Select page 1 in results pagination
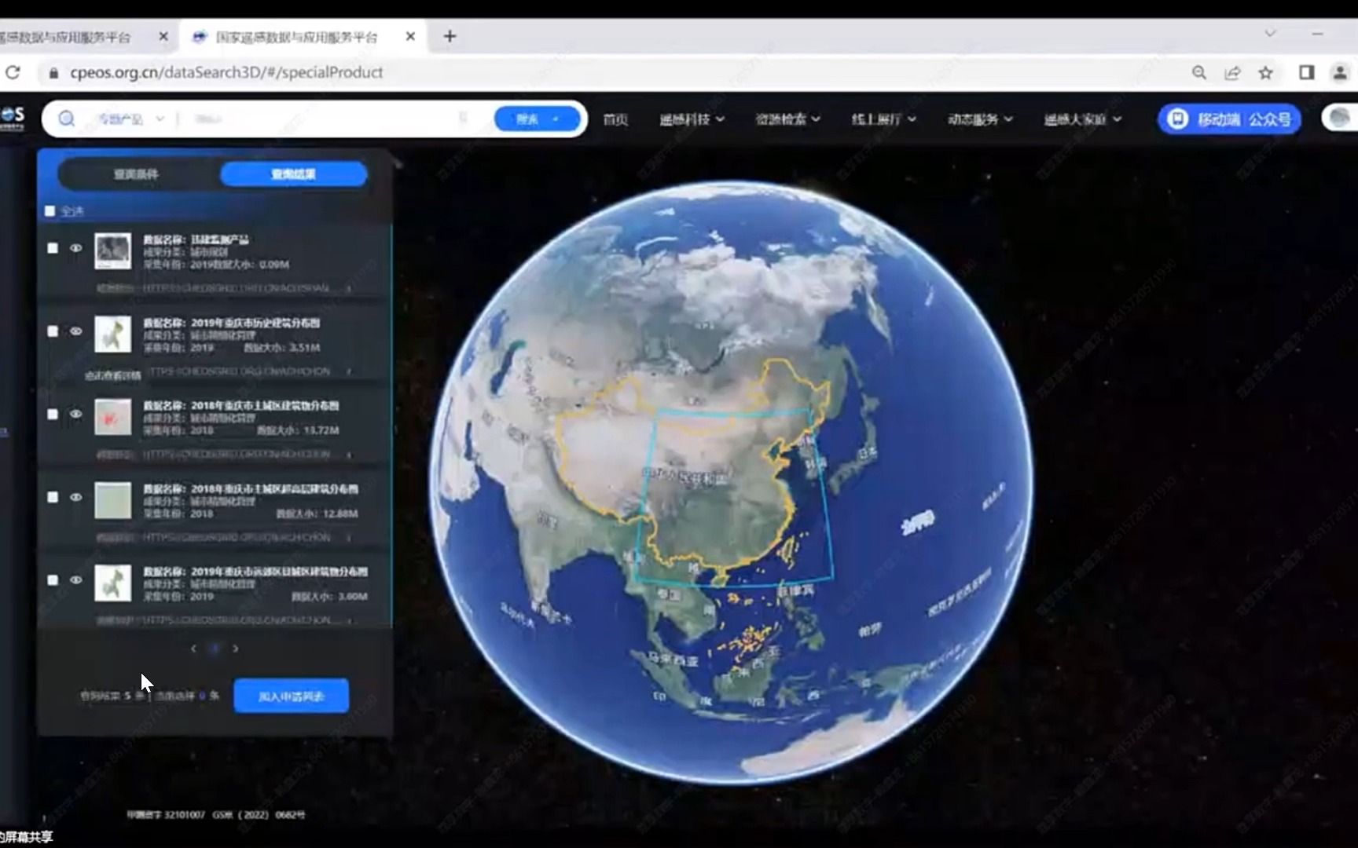Image resolution: width=1358 pixels, height=848 pixels. (x=215, y=649)
